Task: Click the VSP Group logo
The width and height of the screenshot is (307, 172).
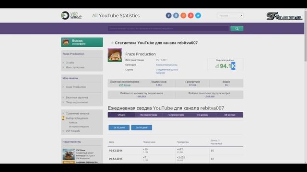Action: pos(71,15)
